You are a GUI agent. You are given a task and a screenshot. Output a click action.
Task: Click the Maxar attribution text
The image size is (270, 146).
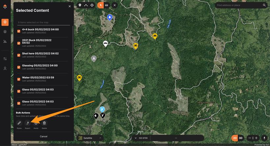(14, 145)
